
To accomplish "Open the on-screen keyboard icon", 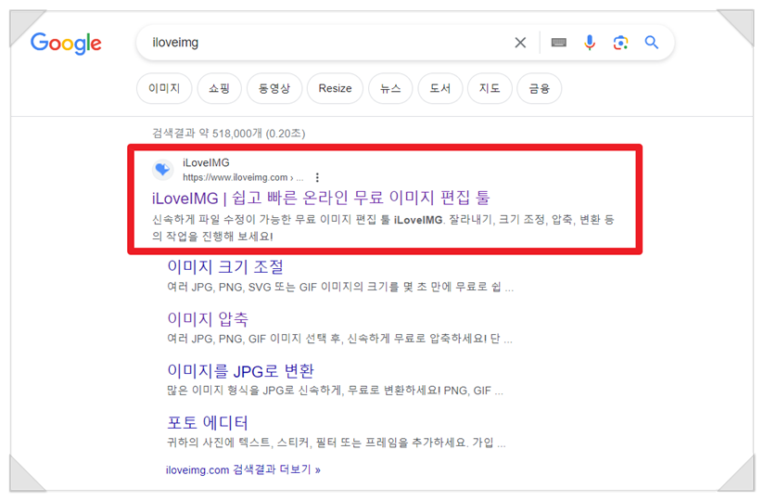I will 558,43.
